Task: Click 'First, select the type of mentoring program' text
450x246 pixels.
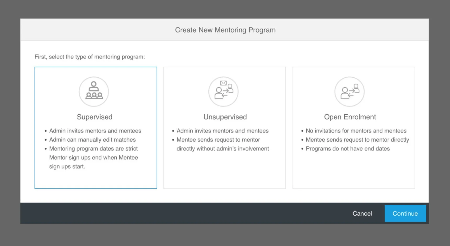Action: pyautogui.click(x=90, y=57)
